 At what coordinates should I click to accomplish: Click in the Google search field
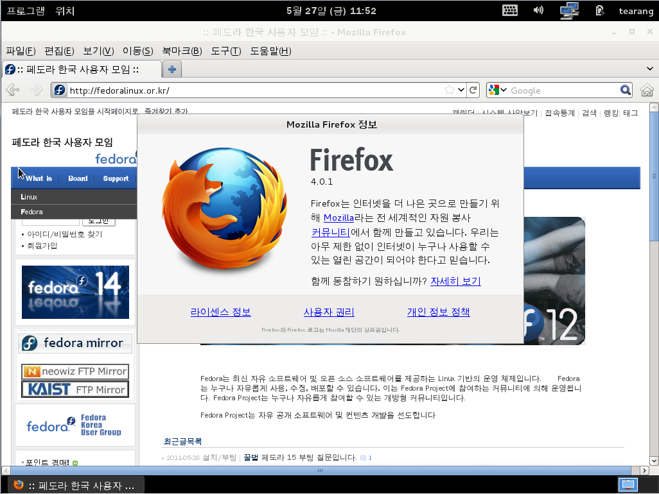pyautogui.click(x=564, y=90)
